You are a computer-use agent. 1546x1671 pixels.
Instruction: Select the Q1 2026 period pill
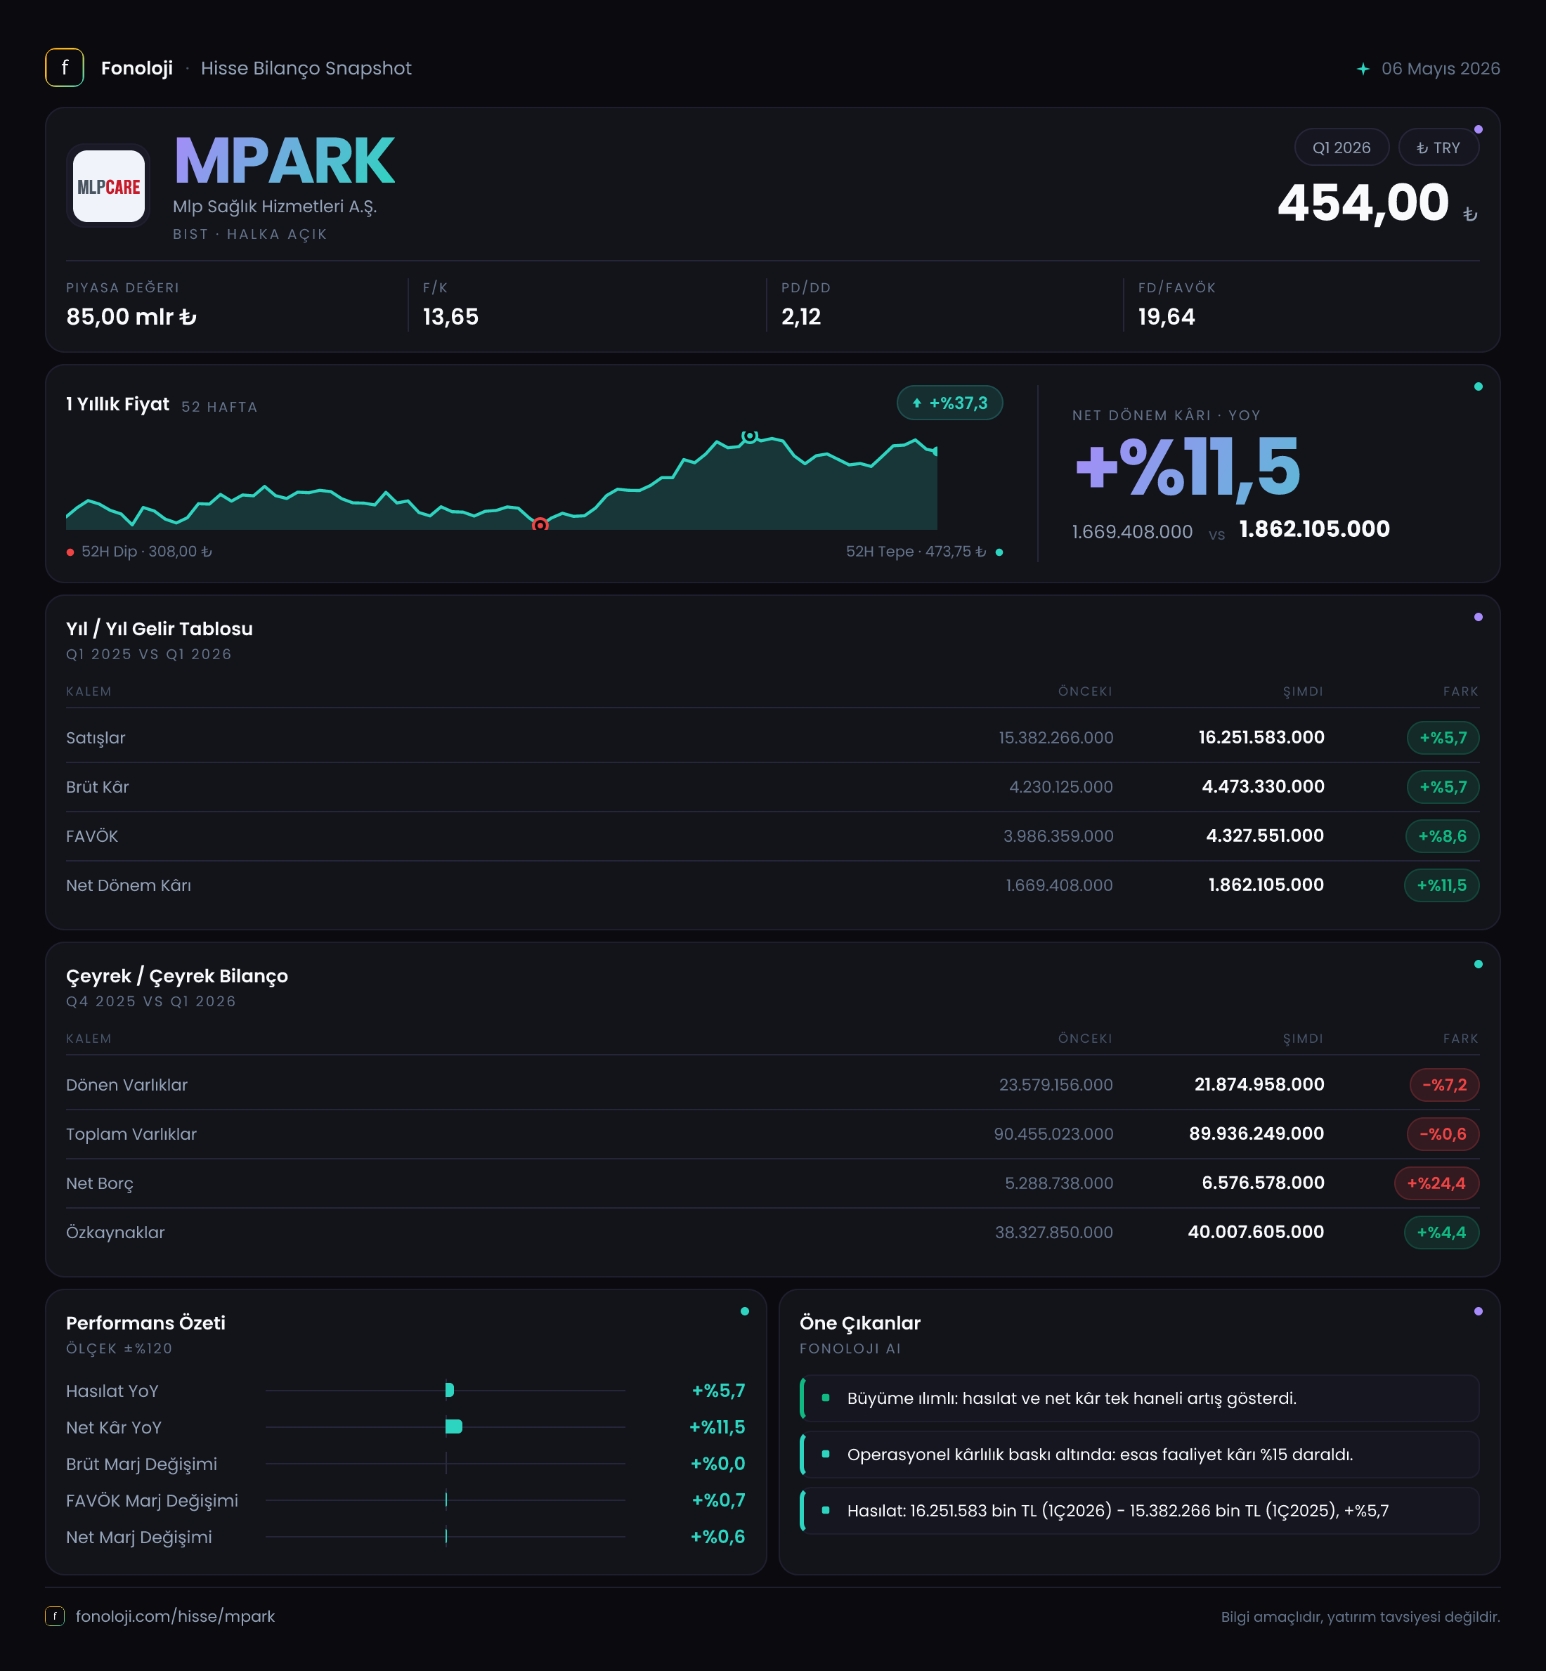click(x=1341, y=147)
